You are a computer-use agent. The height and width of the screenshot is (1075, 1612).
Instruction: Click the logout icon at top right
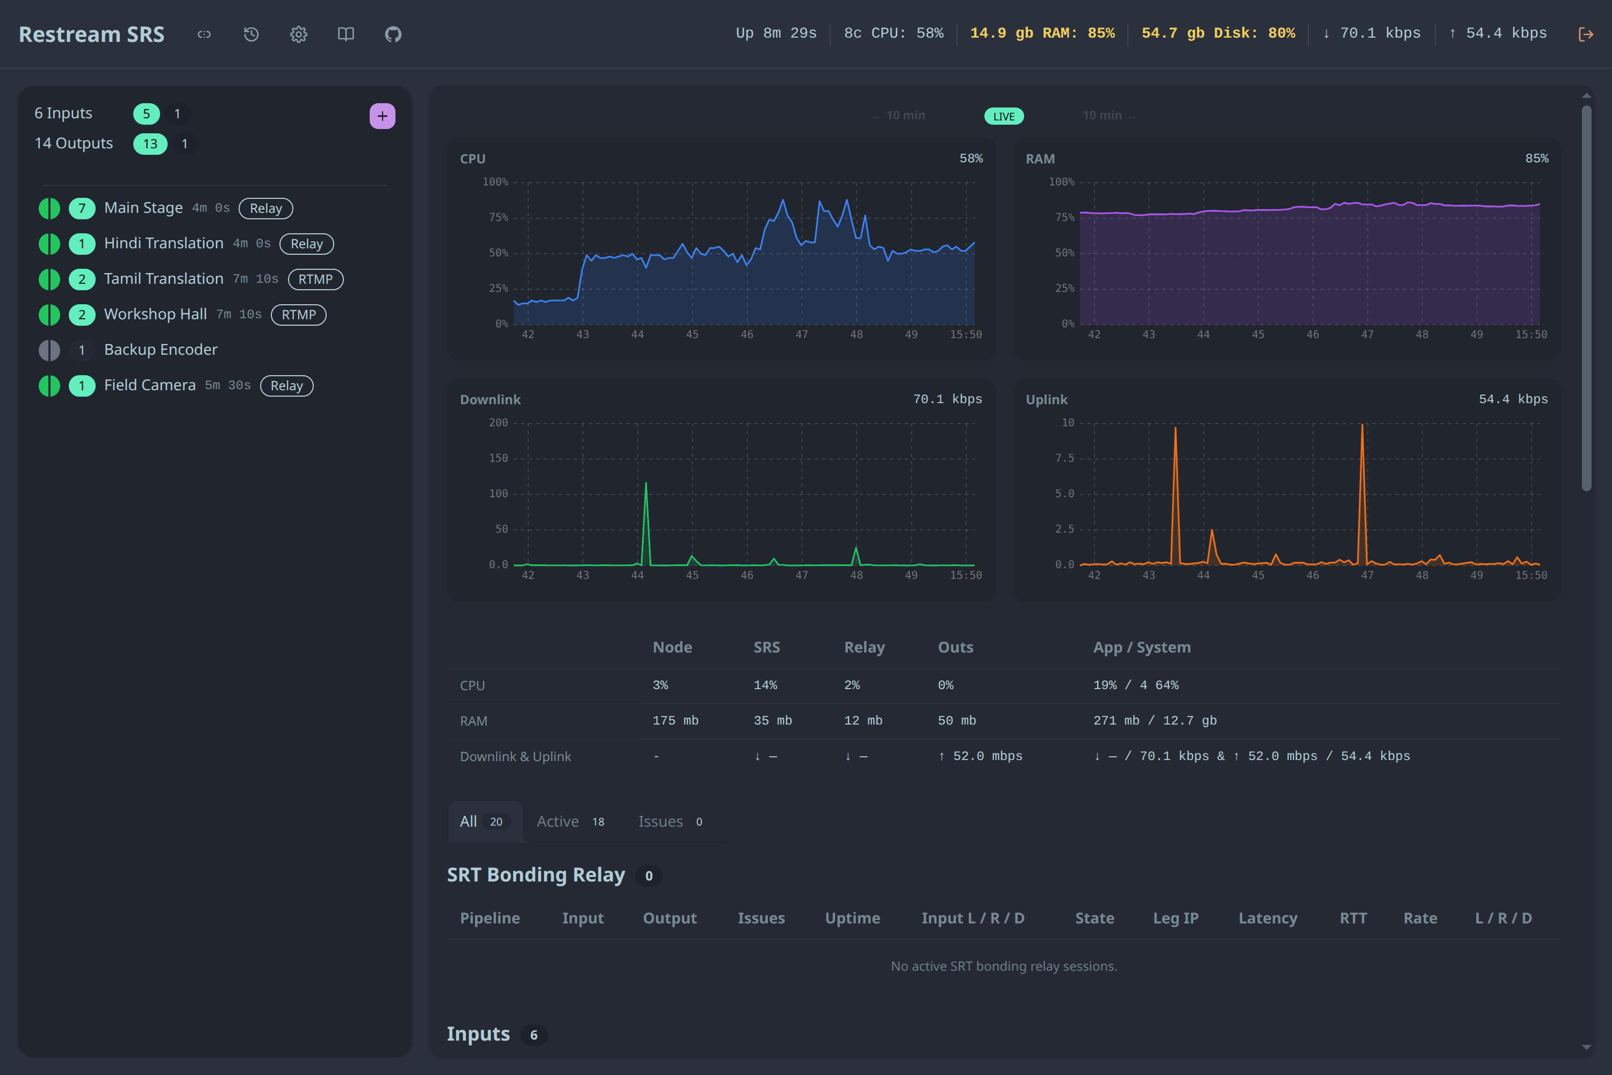[1585, 34]
